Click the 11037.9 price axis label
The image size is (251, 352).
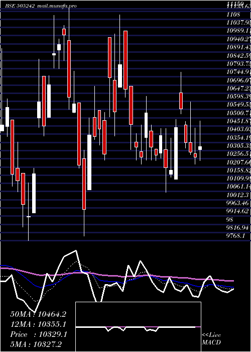coord(238,23)
